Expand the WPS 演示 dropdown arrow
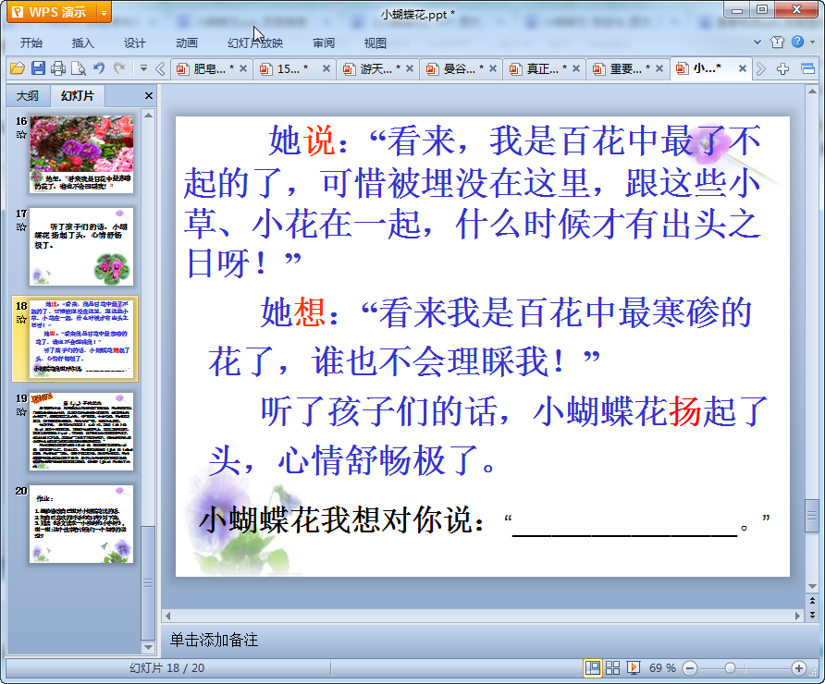Screen dimensions: 825x684 click(105, 13)
